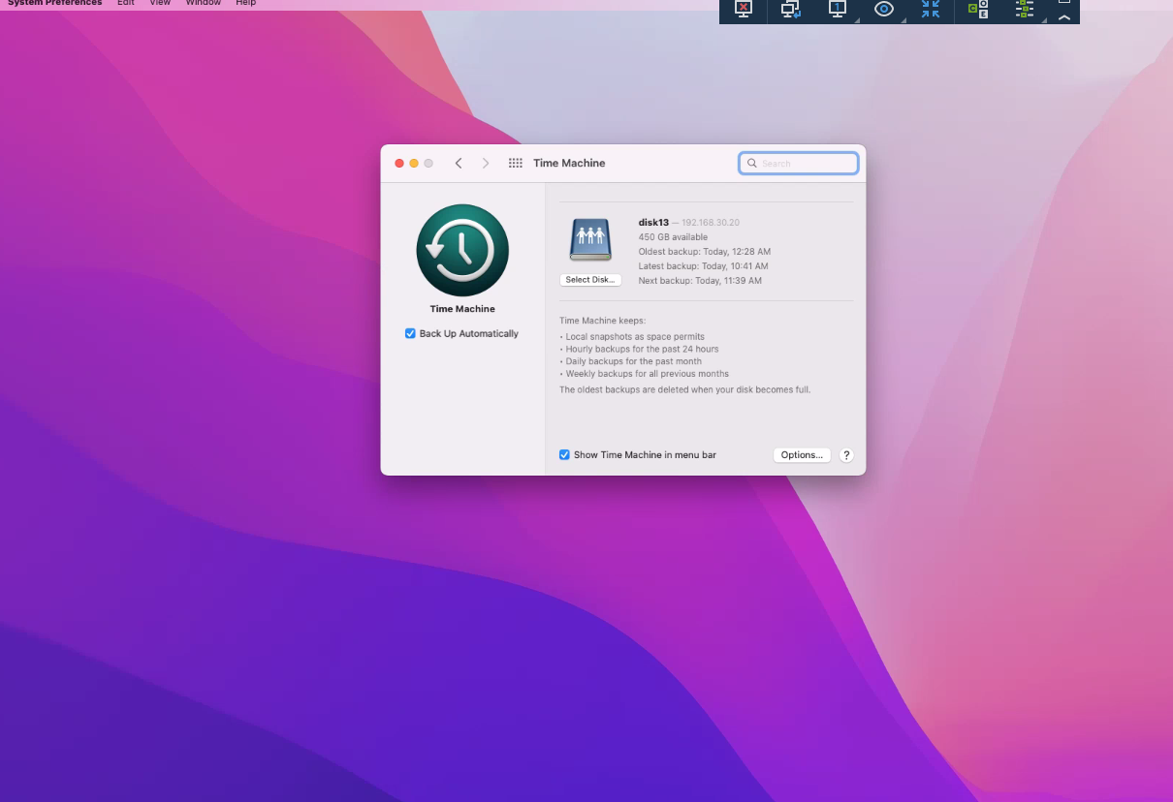Open the Show All preferences grid icon

[x=516, y=164]
